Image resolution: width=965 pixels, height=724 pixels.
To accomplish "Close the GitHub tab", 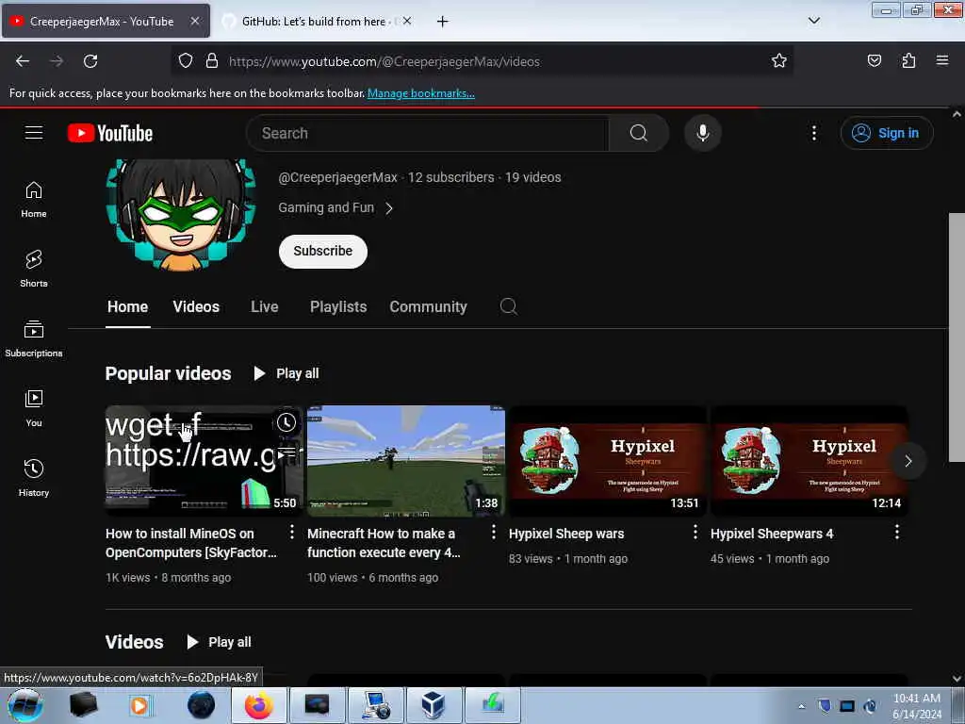I will point(407,21).
